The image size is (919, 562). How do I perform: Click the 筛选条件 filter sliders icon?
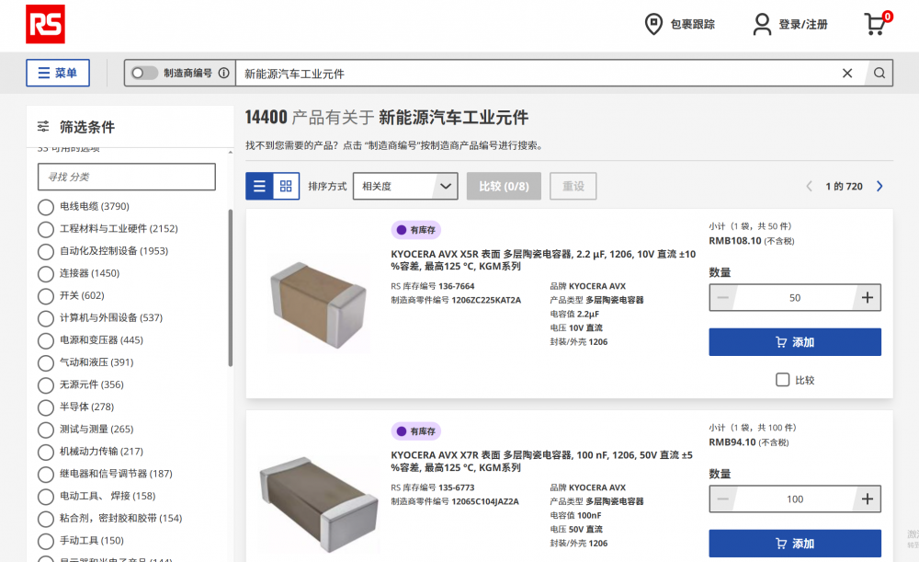click(43, 126)
